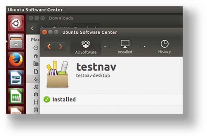This screenshot has width=207, height=138.
Task: Open the Files manager in the launcher
Action: pos(16,42)
